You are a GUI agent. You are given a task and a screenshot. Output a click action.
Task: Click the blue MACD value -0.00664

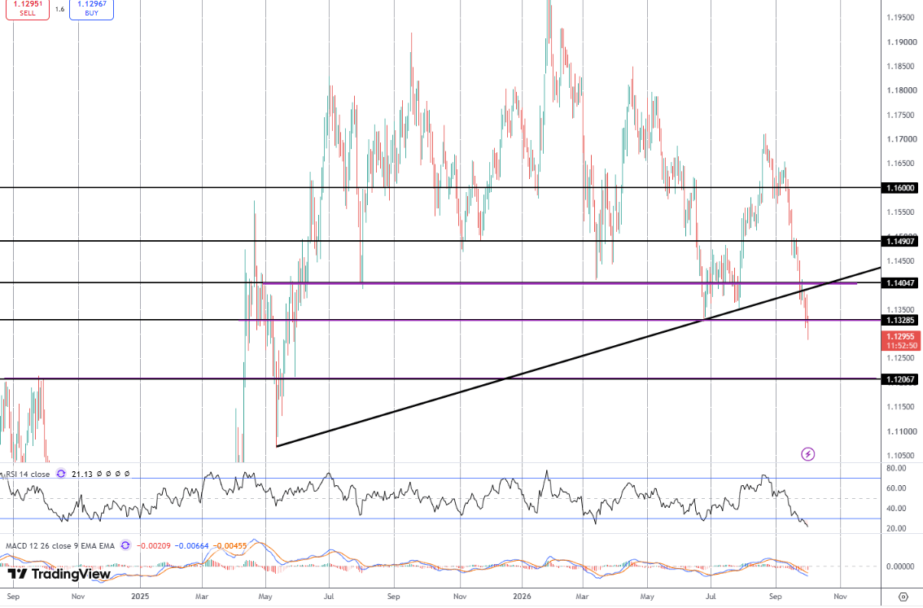192,545
